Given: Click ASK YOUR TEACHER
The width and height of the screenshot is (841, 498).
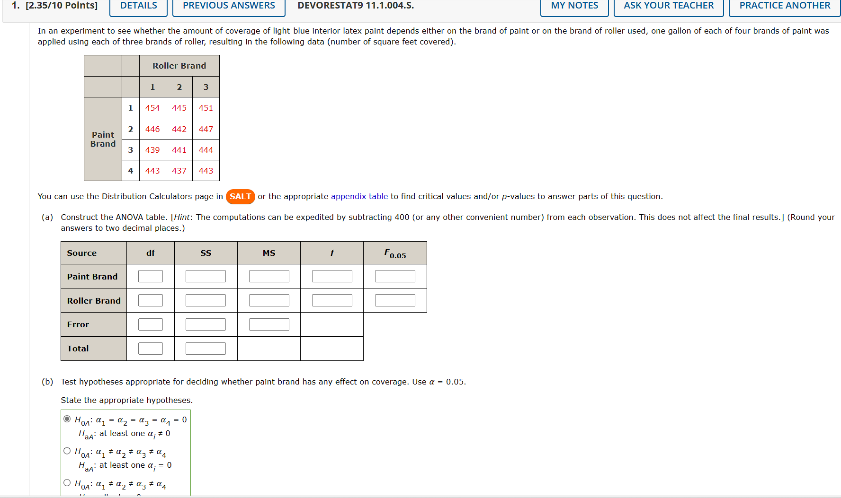Looking at the screenshot, I should tap(668, 5).
